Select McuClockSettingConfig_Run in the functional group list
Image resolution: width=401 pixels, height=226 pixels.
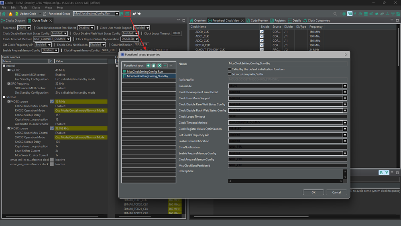(x=145, y=72)
